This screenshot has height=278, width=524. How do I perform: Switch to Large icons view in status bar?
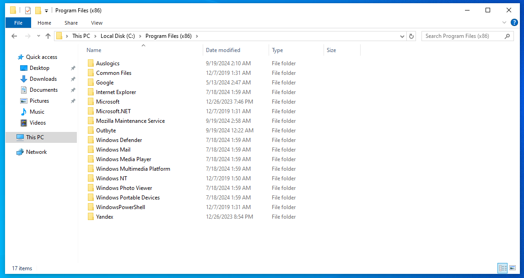(513, 268)
